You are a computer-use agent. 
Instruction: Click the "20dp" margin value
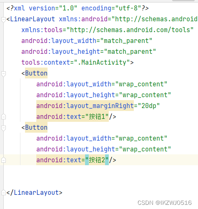pos(149,106)
